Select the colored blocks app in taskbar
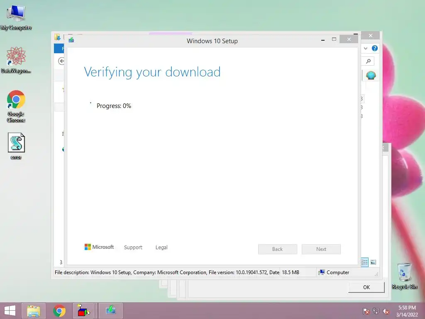This screenshot has width=425, height=319. click(83, 311)
